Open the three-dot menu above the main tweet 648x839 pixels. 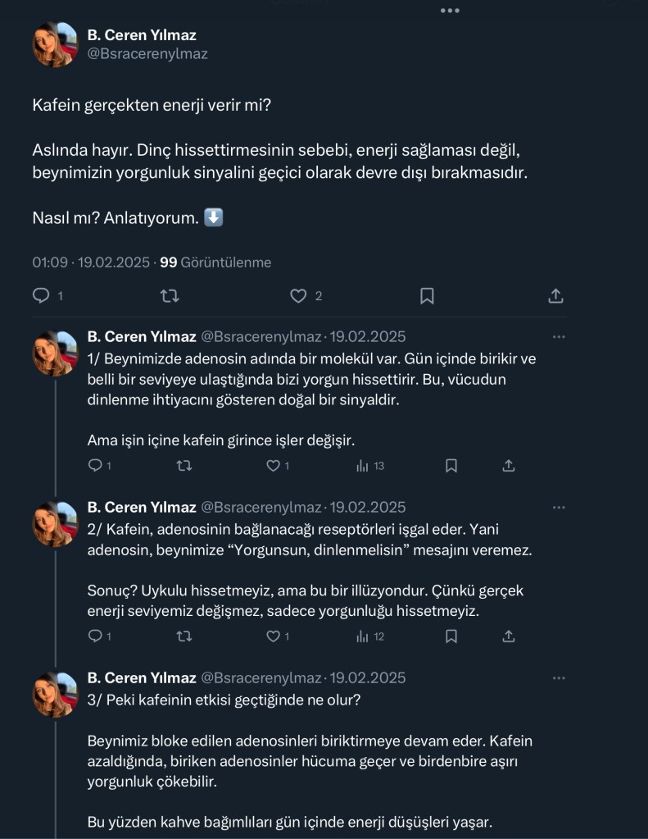pos(450,11)
